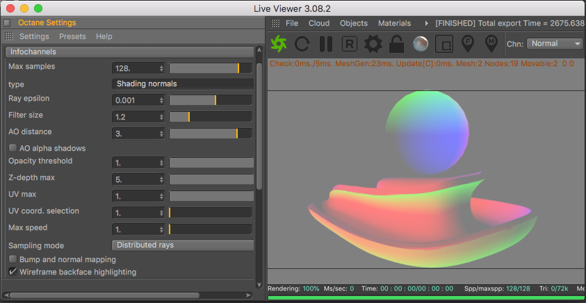This screenshot has height=303, width=586.
Task: Disable Wireframe backface highlighting checkbox
Action: pyautogui.click(x=13, y=272)
